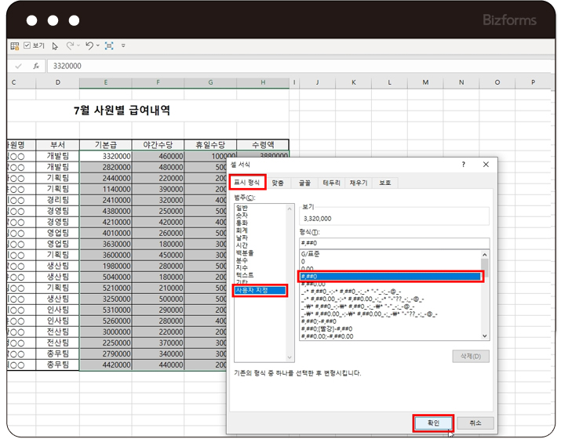Screen dimensions: 561x439
Task: Select the mouse pointer selection icon
Action: pos(55,46)
